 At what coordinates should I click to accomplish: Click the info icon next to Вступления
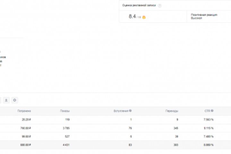pos(130,111)
